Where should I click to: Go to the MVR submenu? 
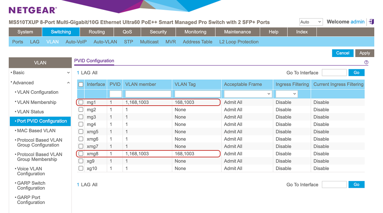[171, 42]
